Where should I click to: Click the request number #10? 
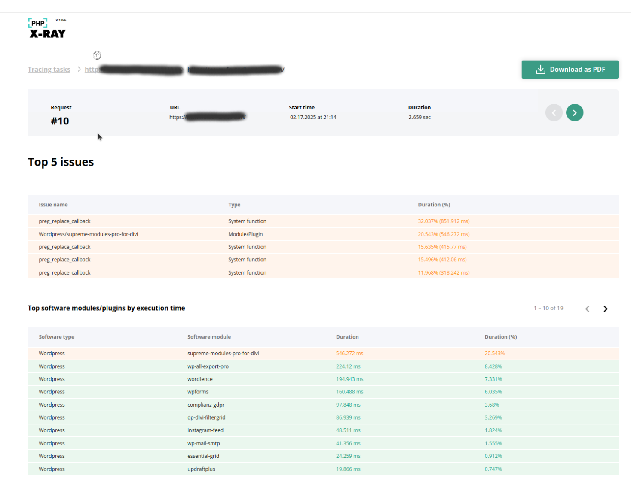coord(60,121)
